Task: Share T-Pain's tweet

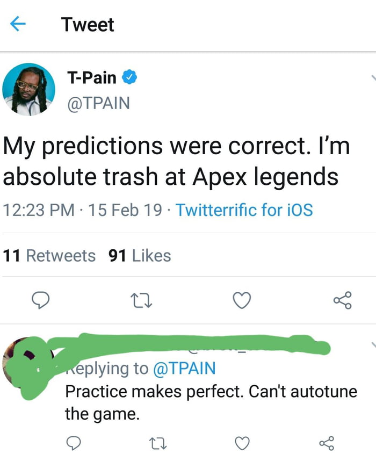Action: [x=343, y=300]
